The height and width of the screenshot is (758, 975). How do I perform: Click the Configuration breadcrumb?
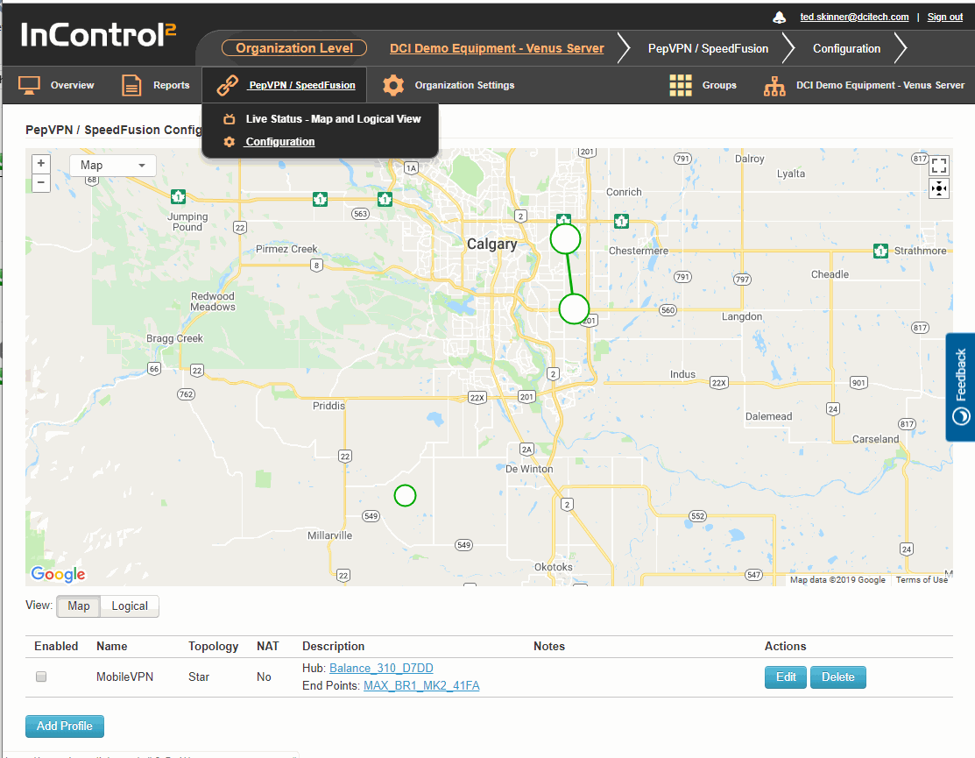(846, 48)
